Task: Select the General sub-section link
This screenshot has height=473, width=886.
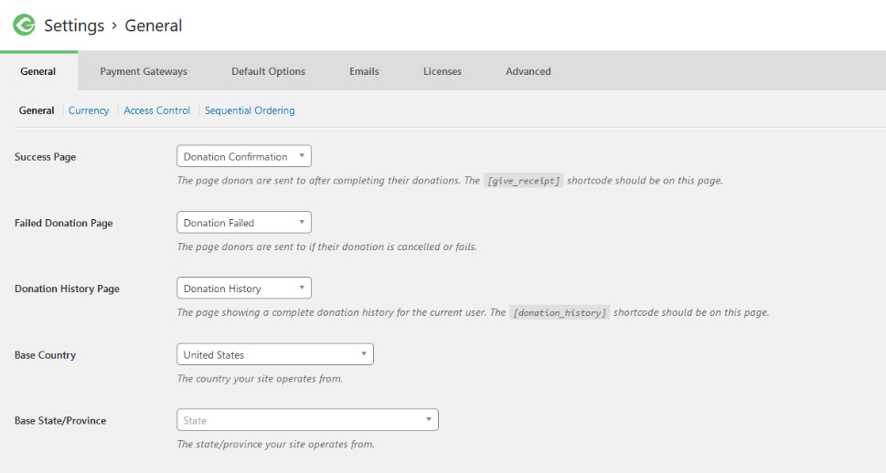Action: [x=37, y=110]
